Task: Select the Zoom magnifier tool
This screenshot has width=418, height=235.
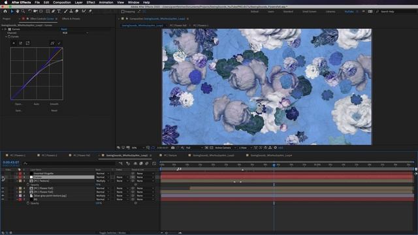Action: tap(24, 12)
